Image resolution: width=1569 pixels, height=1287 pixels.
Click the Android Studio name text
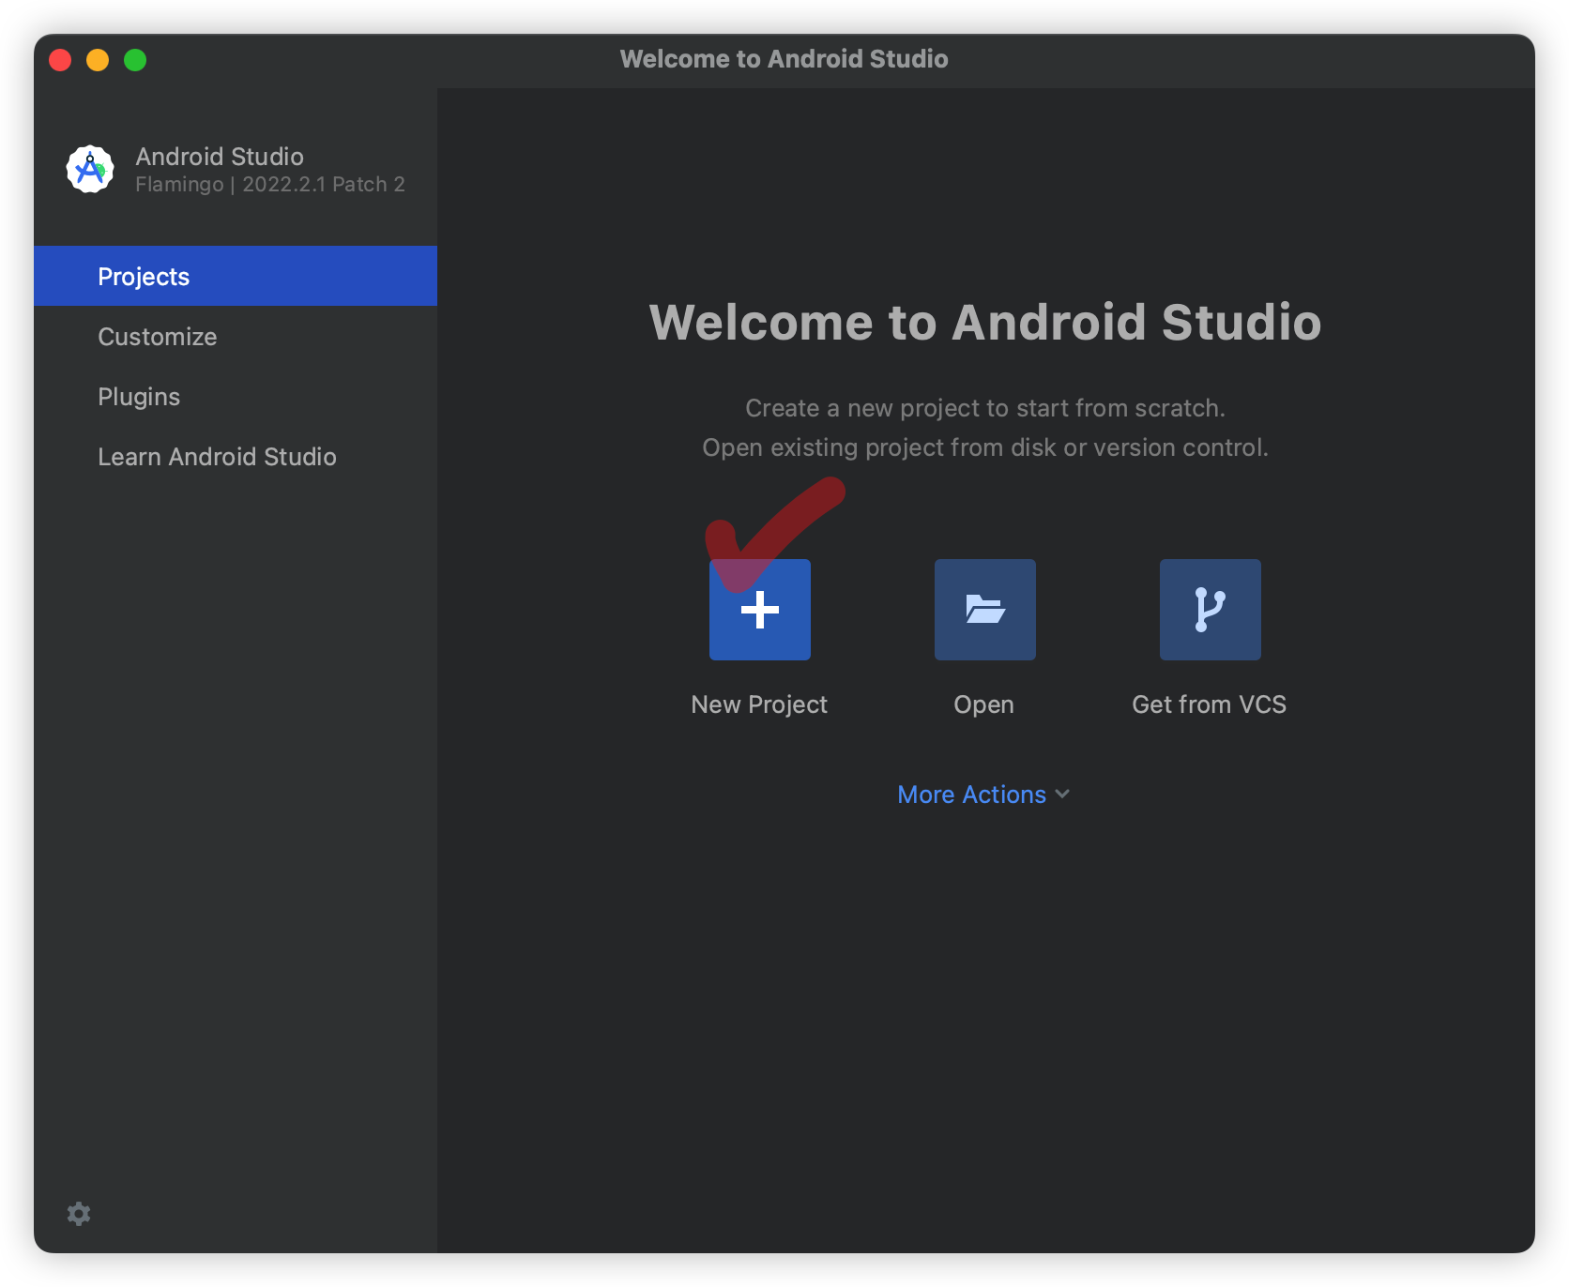click(x=220, y=156)
